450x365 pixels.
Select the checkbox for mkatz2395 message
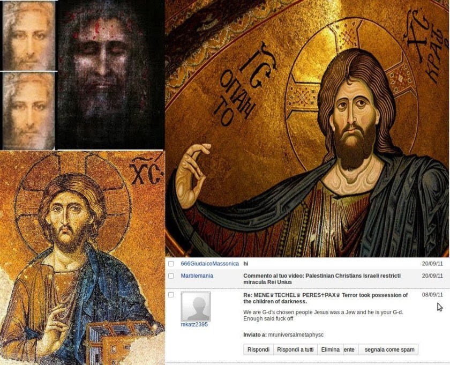(171, 295)
